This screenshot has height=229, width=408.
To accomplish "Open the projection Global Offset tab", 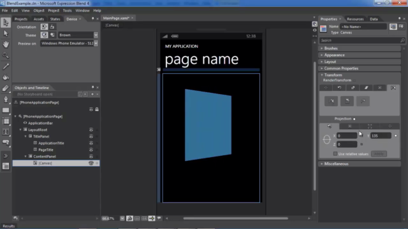I will pos(370,126).
